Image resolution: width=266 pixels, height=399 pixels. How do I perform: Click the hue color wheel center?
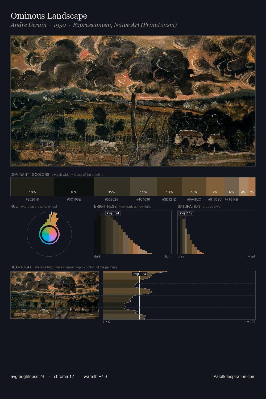coord(49,234)
